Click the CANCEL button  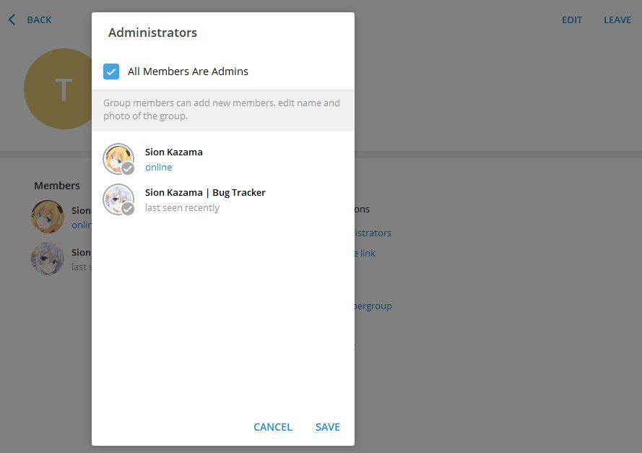(x=272, y=427)
